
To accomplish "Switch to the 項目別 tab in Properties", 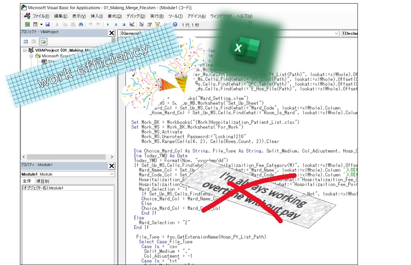I will click(x=42, y=181).
